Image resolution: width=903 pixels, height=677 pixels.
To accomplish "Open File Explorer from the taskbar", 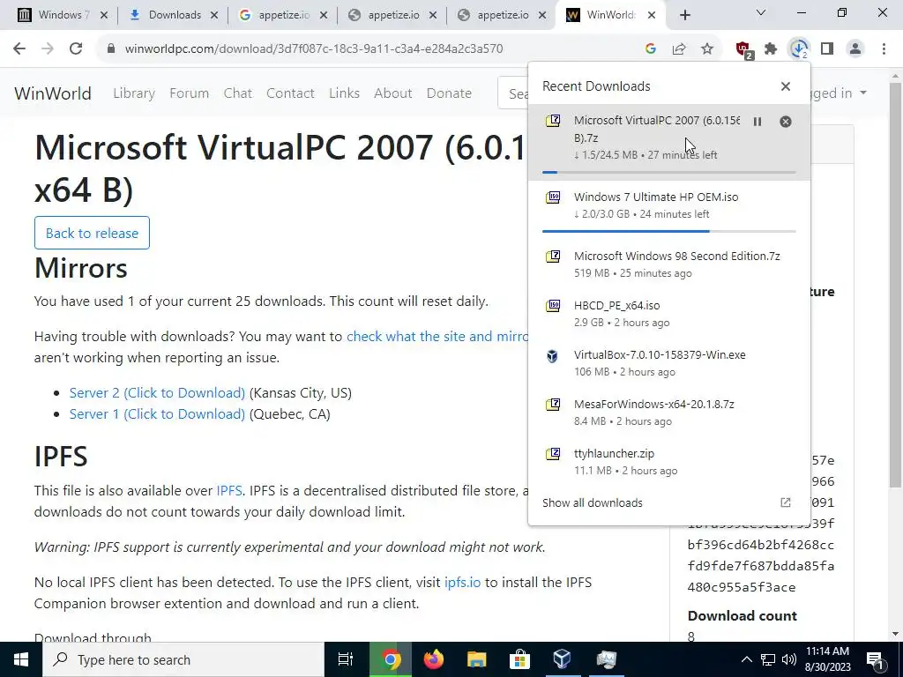I will click(x=477, y=659).
